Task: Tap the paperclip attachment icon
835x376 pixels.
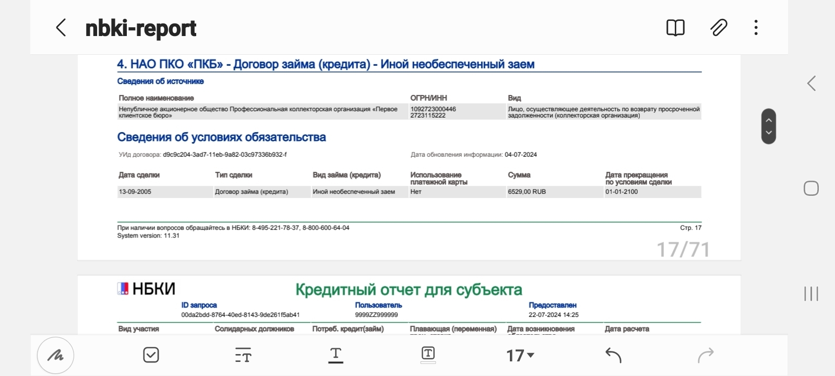Action: pos(719,28)
